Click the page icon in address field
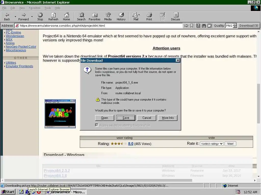261x195 pixels. tap(17, 26)
